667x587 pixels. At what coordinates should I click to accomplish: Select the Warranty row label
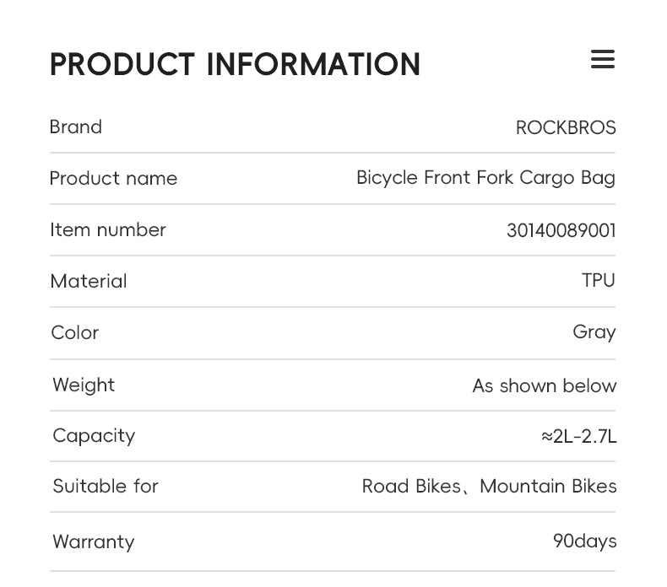click(94, 541)
